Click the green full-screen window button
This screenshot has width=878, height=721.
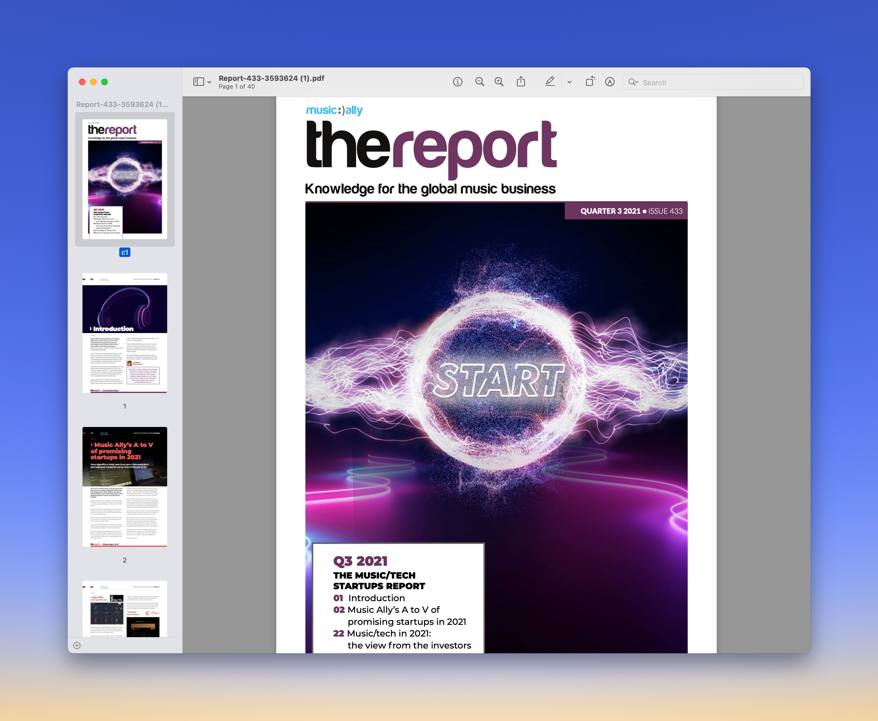point(104,82)
